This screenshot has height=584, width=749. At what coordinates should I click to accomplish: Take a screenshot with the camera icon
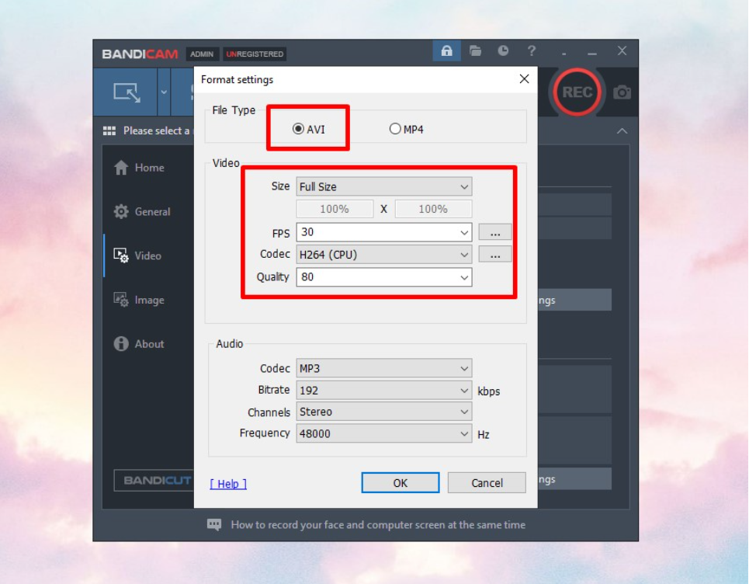click(622, 92)
